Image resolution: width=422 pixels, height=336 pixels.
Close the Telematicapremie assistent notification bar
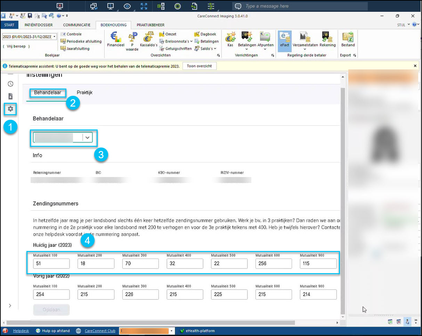(415, 66)
